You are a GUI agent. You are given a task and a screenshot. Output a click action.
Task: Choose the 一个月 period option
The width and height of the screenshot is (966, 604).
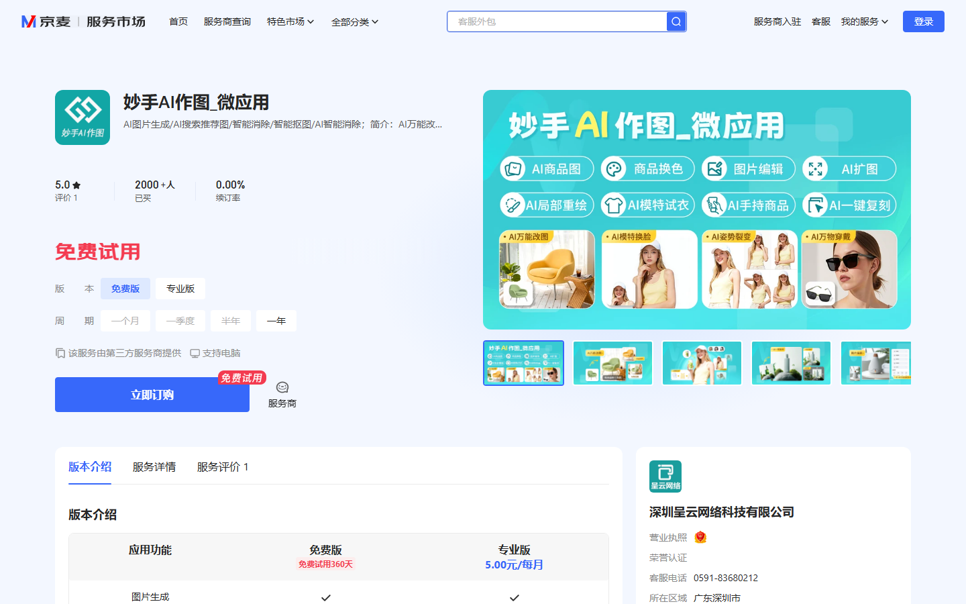coord(125,321)
